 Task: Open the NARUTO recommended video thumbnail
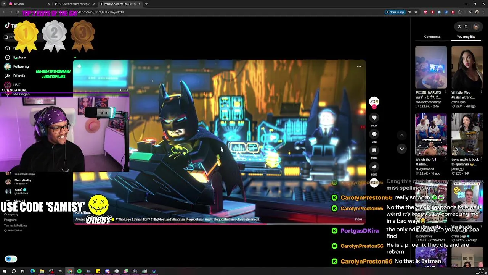coord(431,67)
